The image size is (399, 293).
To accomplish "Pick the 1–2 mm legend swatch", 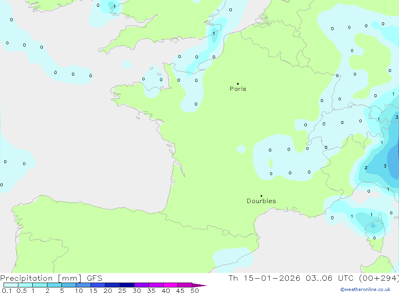I will (x=40, y=285).
